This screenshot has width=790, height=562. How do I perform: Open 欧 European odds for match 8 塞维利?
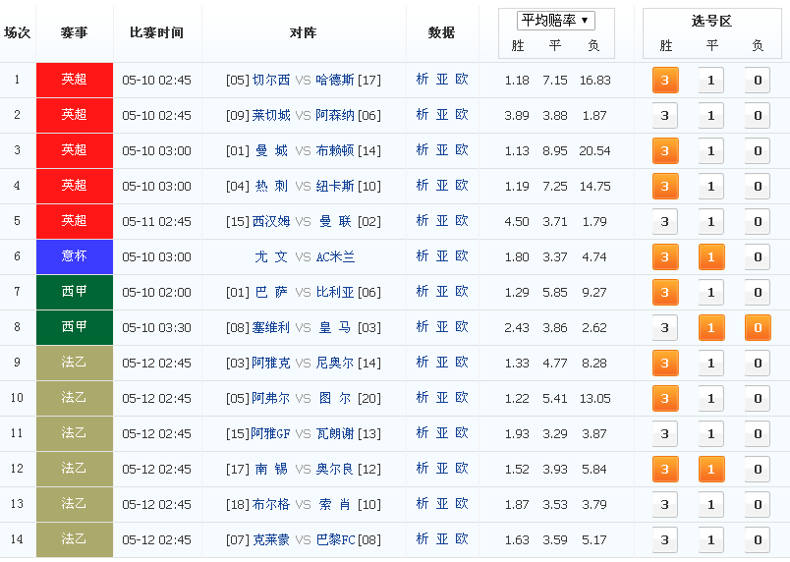coord(462,327)
